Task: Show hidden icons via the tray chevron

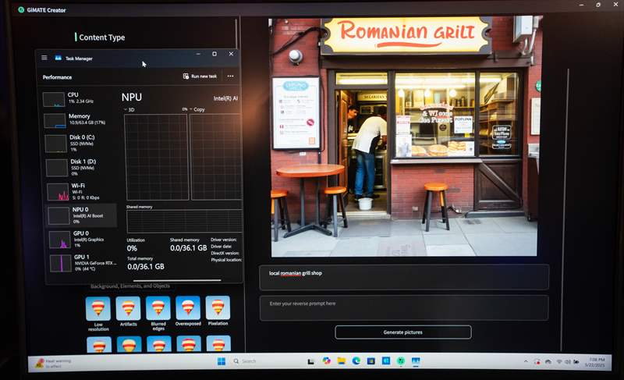Action: 526,361
